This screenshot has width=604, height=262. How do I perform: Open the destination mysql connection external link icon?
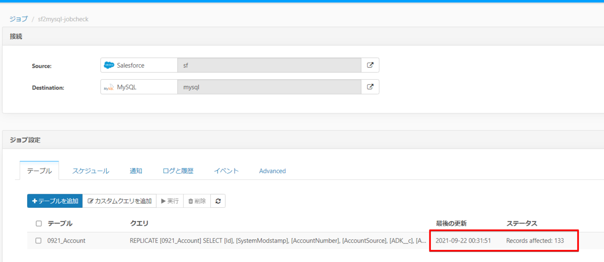[x=370, y=87]
